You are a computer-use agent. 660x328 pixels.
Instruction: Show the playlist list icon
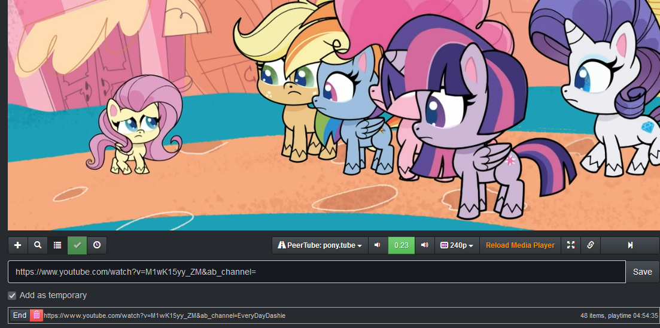click(x=57, y=245)
